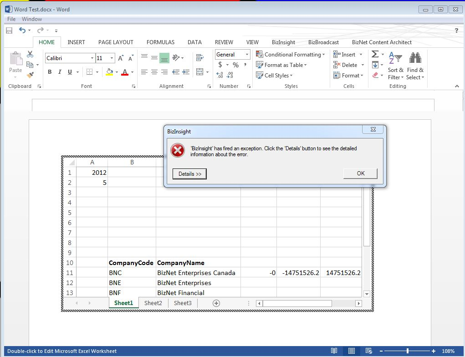The image size is (465, 357).
Task: Switch to the INSERT ribbon tab
Action: point(76,42)
